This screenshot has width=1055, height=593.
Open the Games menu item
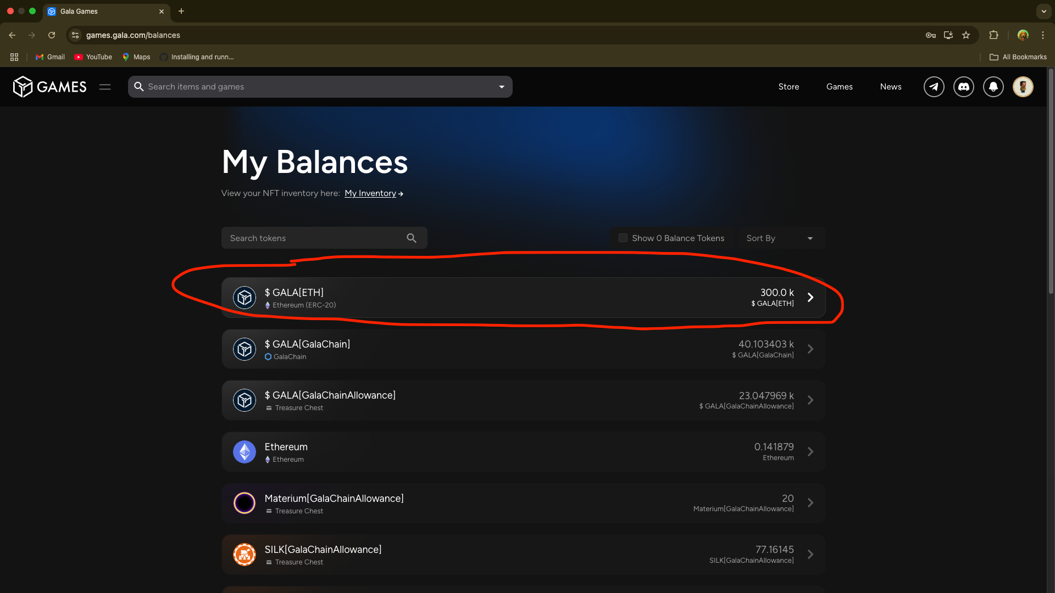tap(840, 87)
